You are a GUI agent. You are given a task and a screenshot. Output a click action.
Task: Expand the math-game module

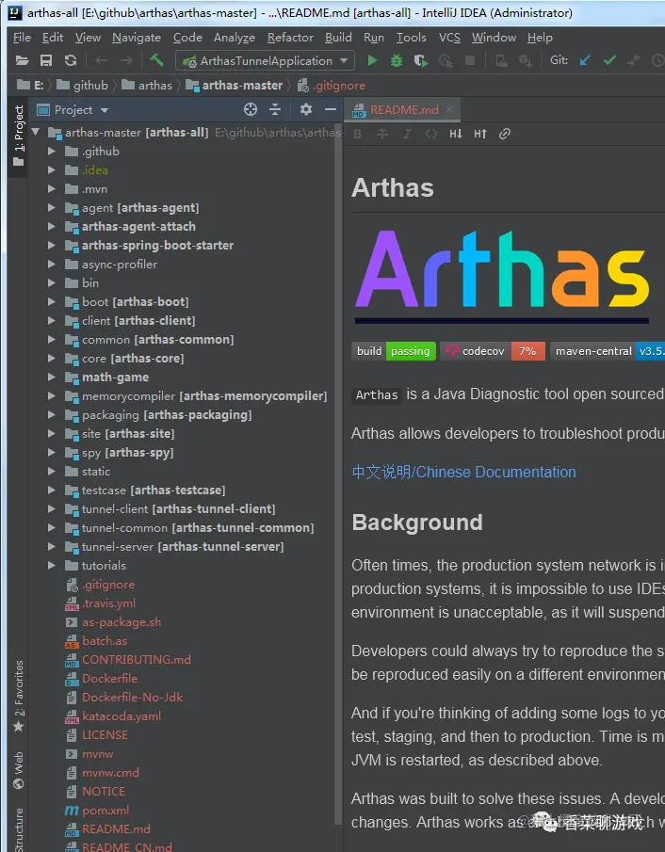pyautogui.click(x=52, y=378)
